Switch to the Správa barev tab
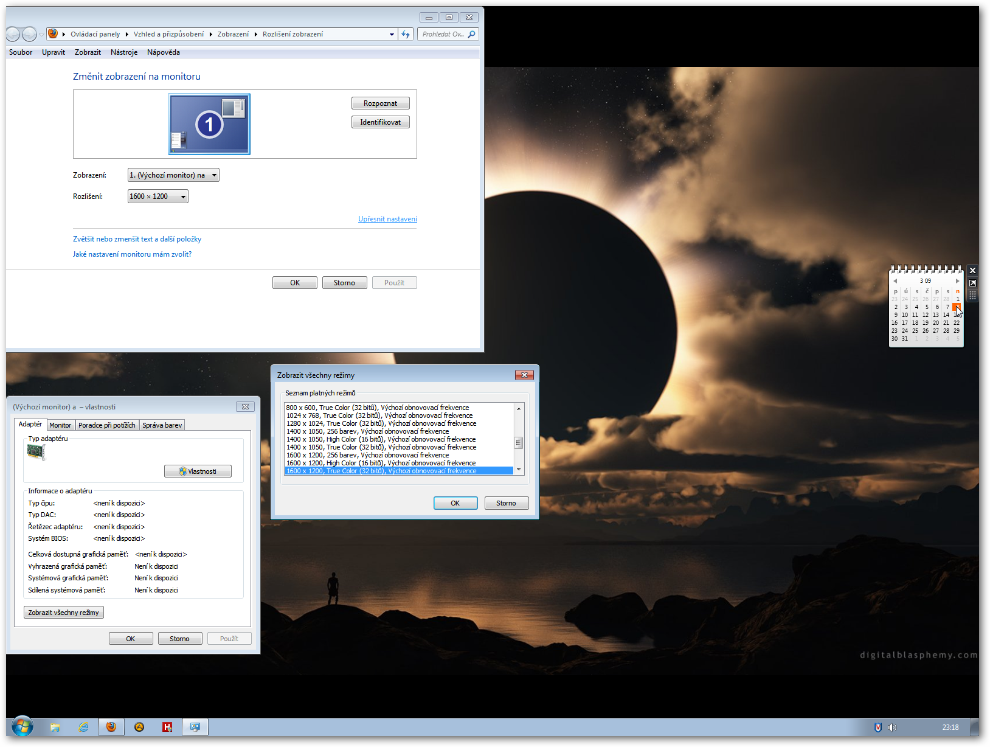This screenshot has height=747, width=990. 162,425
